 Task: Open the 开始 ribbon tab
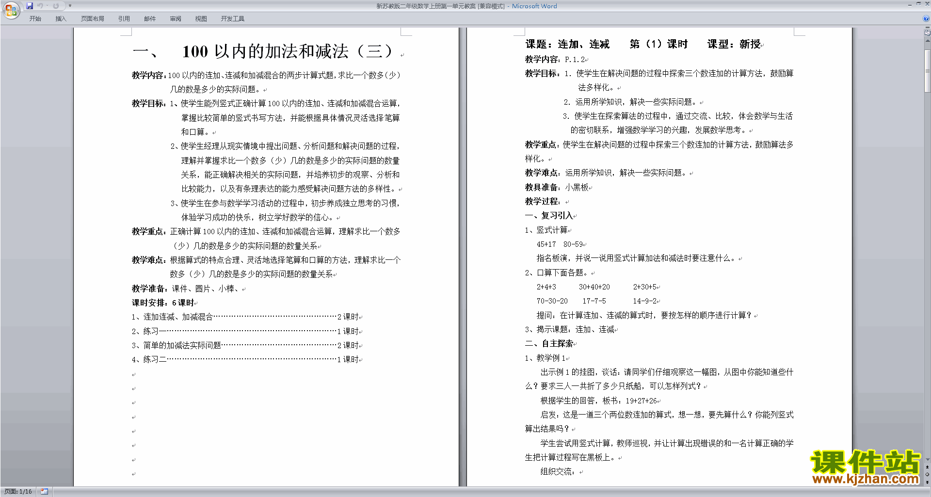pyautogui.click(x=35, y=19)
